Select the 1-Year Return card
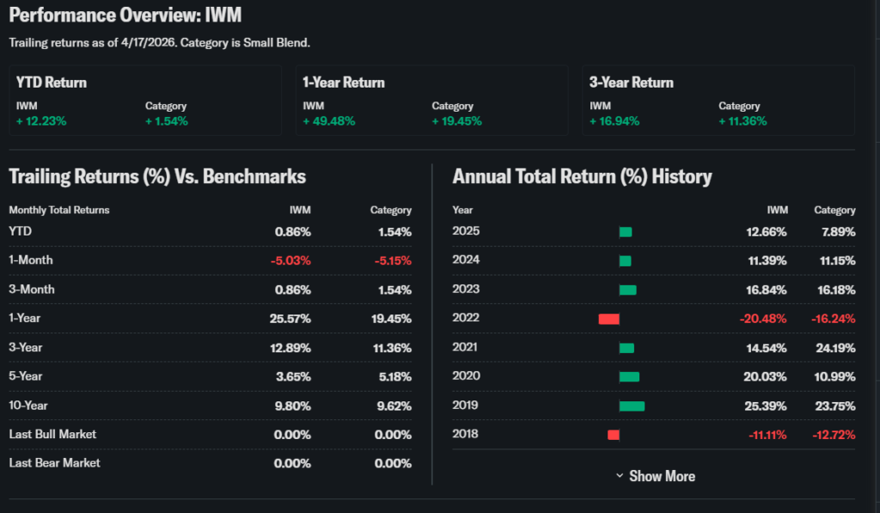Screen dimensions: 880x513 point(431,101)
